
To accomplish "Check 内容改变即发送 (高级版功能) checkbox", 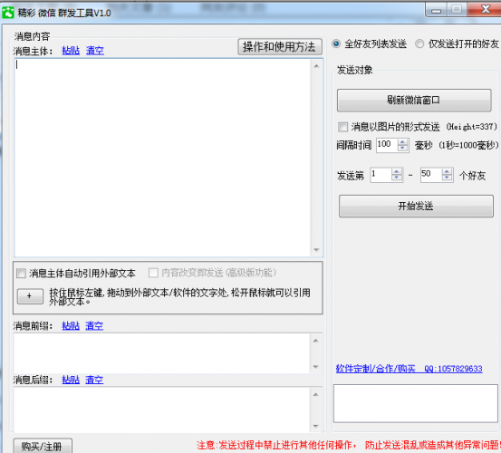I will pos(153,273).
